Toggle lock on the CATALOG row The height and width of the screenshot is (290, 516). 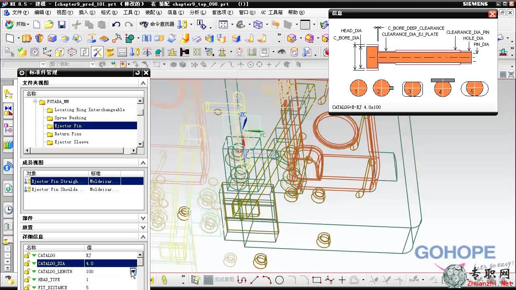(x=27, y=255)
